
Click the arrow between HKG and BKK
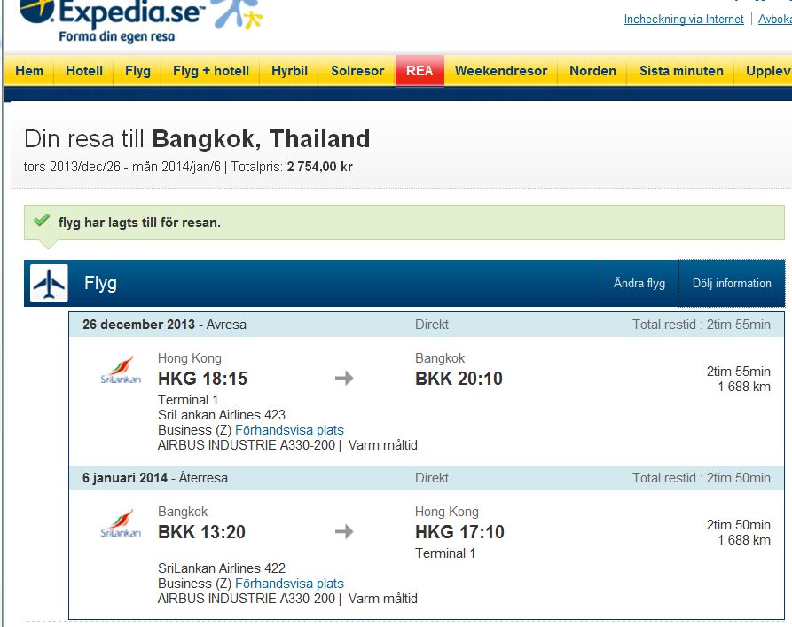pos(344,379)
